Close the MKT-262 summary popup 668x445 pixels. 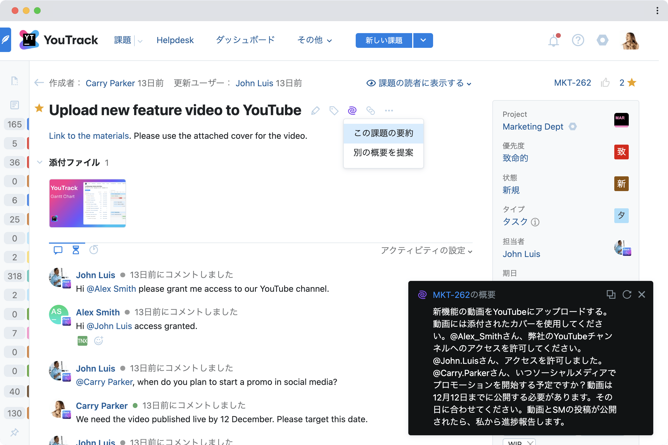coord(642,294)
